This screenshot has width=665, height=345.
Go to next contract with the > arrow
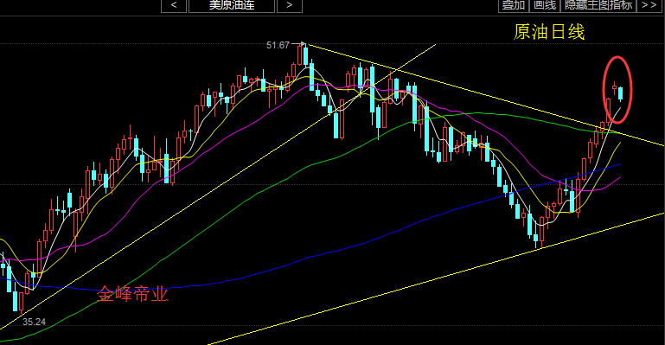click(x=289, y=5)
